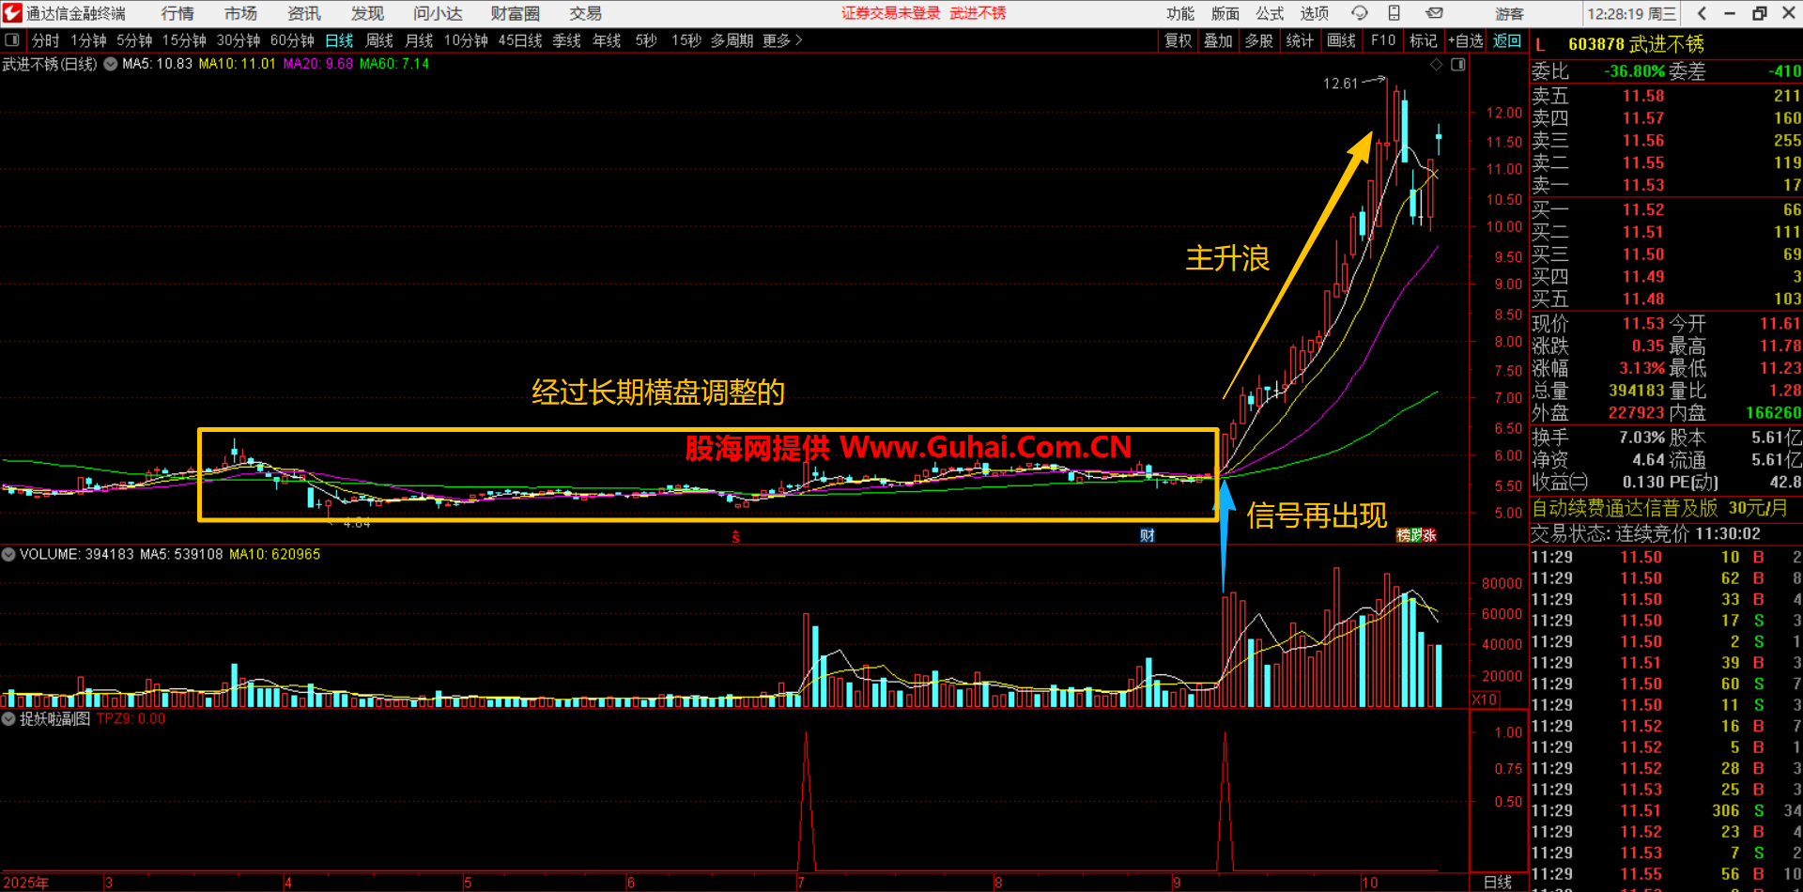Open the mobile phone icon in title bar
1803x892 pixels.
tap(1395, 13)
